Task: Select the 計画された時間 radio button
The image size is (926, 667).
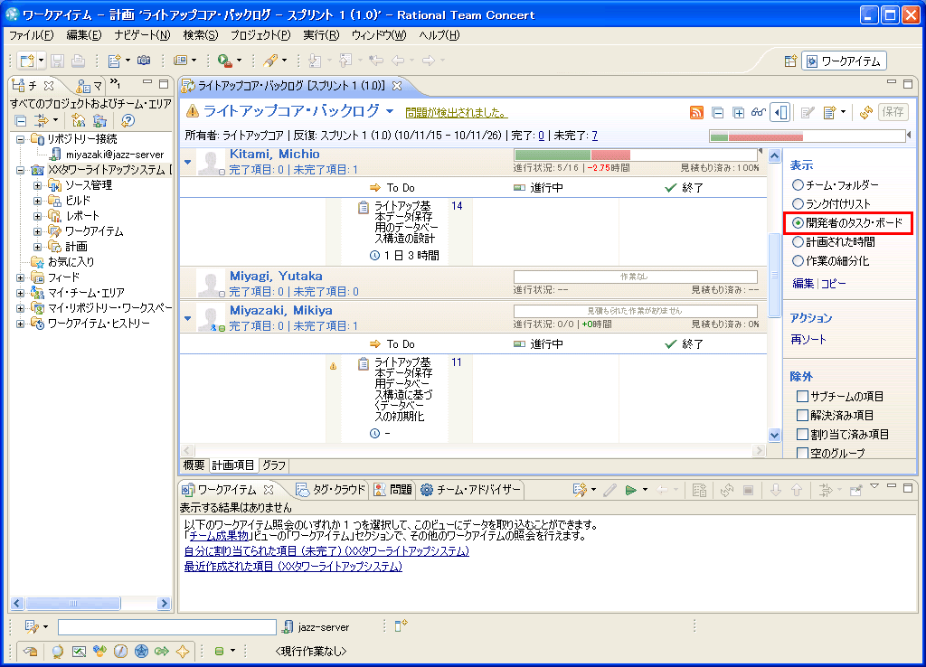Action: tap(798, 241)
